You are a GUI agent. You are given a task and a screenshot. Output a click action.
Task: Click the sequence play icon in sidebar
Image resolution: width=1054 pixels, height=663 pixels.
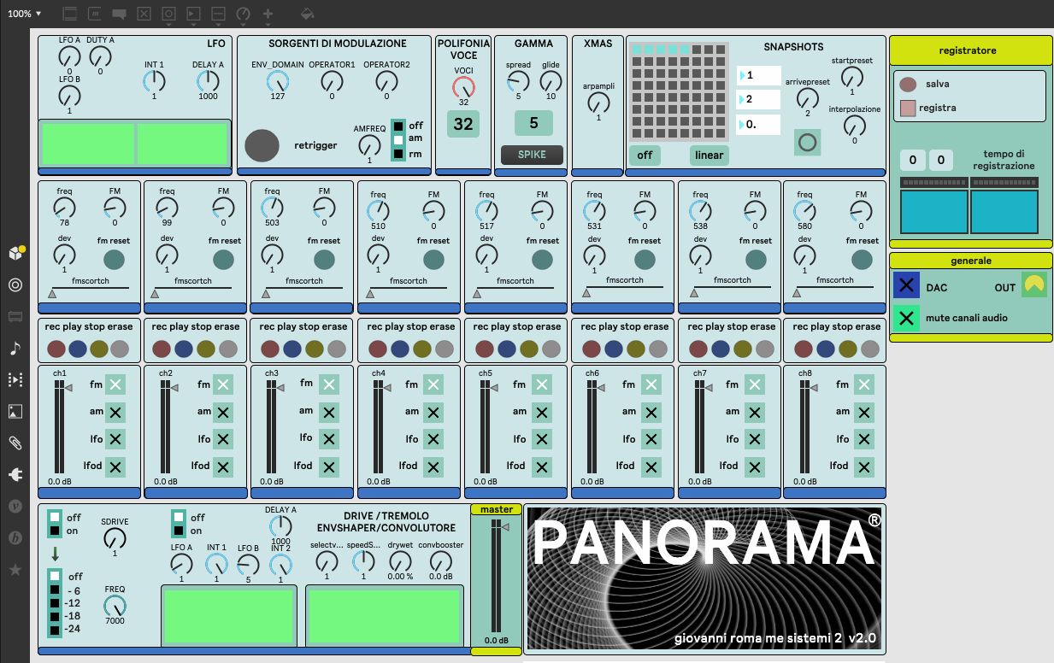(x=15, y=379)
